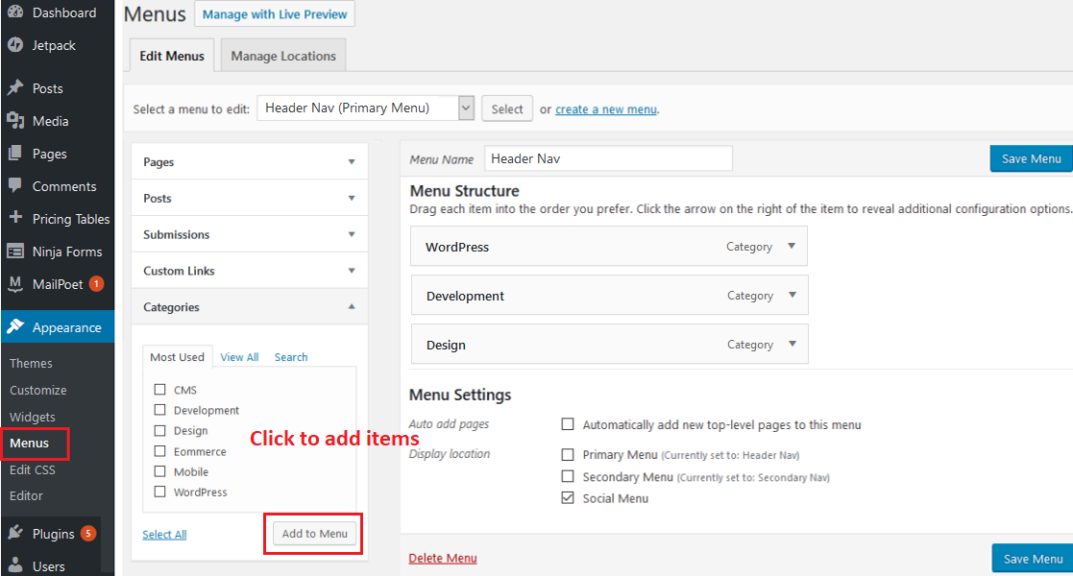
Task: Check the CMS category checkbox
Action: pos(160,390)
